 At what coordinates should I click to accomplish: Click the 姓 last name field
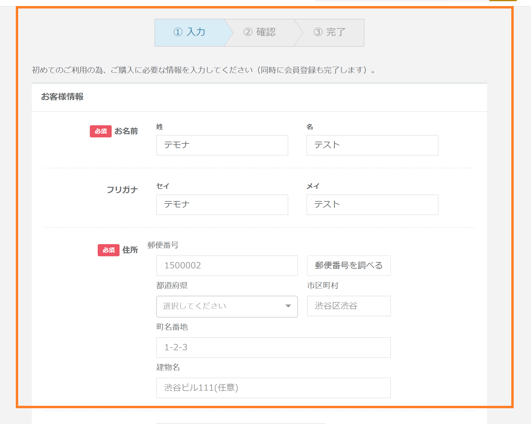(x=222, y=145)
